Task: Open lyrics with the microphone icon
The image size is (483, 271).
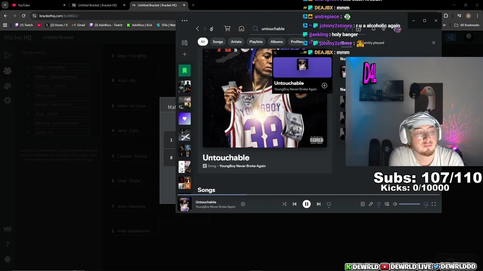Action: point(371,204)
